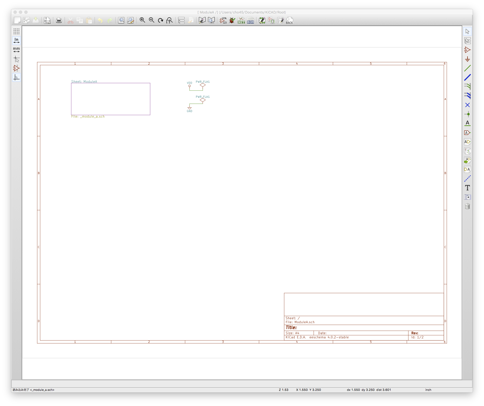
Task: Select the Place Wire tool
Action: point(467,68)
